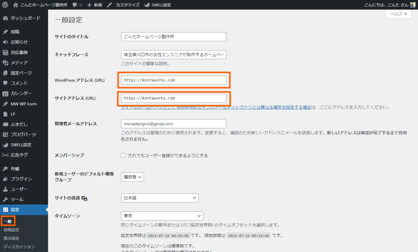
Task: Click the メディア media icon
Action: (x=5, y=63)
